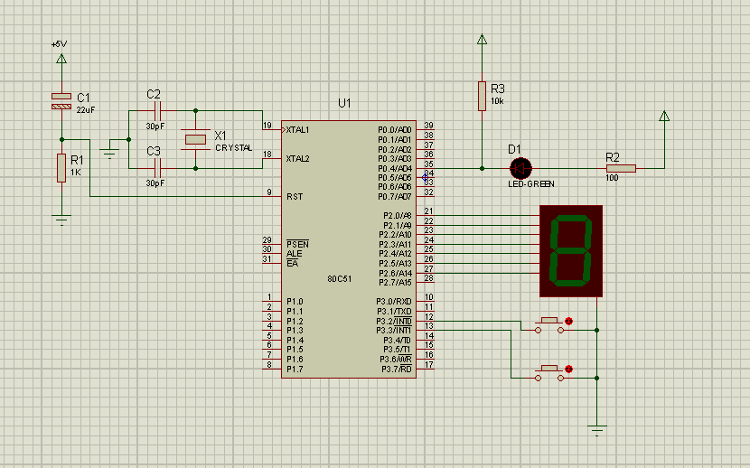Select the seven-segment display component

pos(570,251)
